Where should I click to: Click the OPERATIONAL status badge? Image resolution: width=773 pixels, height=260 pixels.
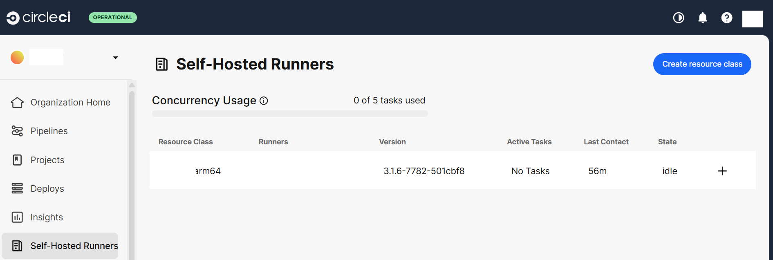click(x=113, y=18)
